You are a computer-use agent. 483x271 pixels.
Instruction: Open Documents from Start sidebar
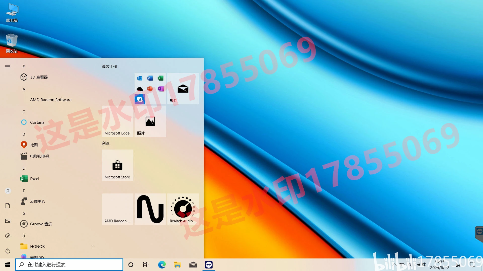8,206
